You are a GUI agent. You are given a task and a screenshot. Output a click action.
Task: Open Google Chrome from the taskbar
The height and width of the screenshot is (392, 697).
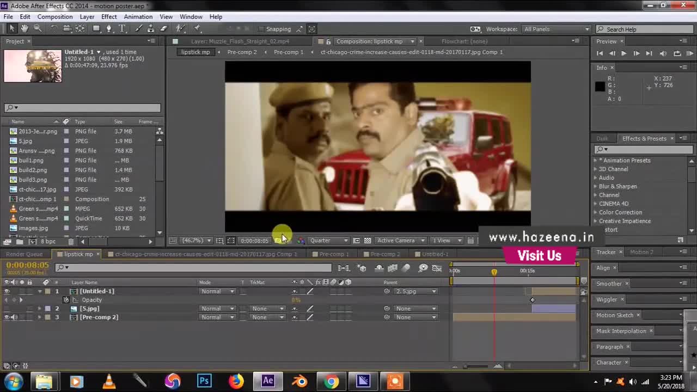[x=331, y=381]
